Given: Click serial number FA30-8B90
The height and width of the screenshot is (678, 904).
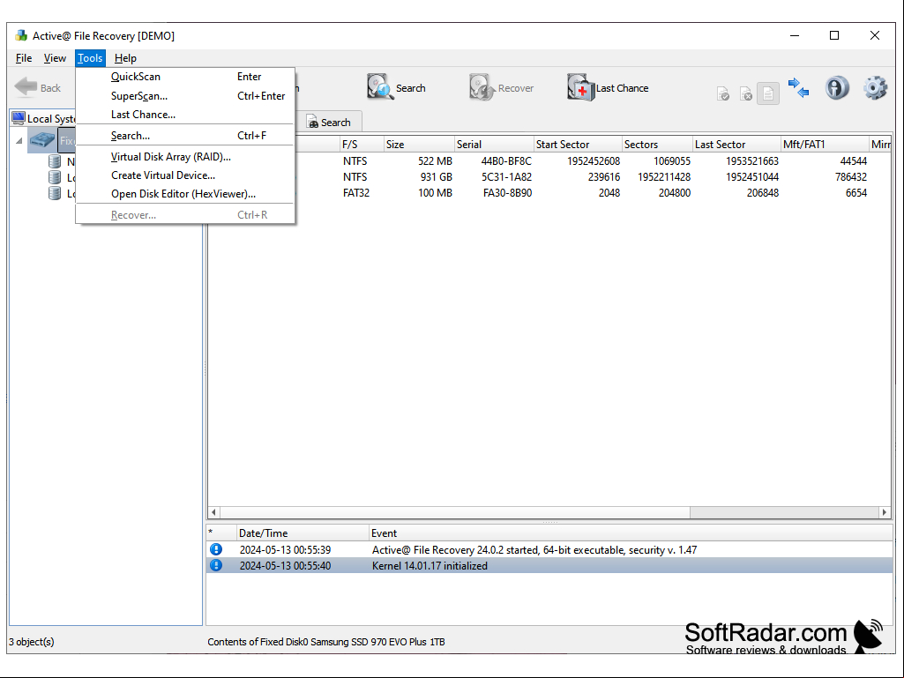Looking at the screenshot, I should click(507, 193).
